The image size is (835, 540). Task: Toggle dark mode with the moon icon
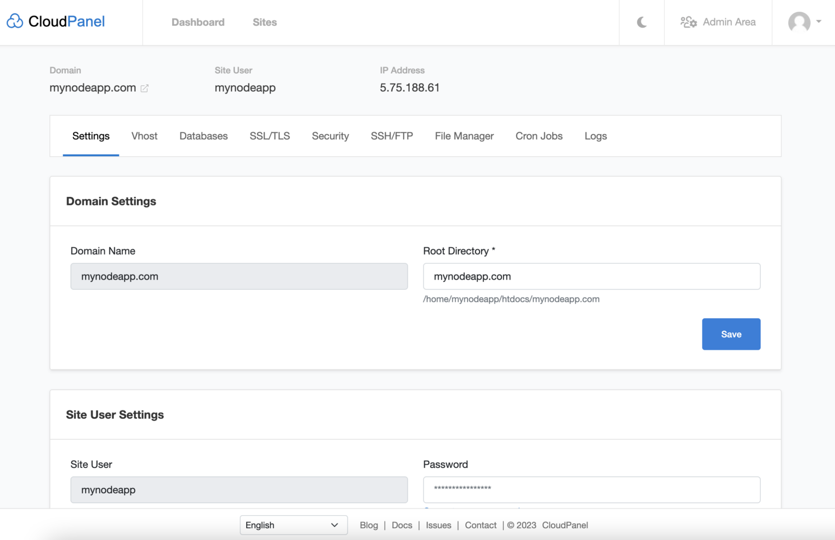point(641,23)
